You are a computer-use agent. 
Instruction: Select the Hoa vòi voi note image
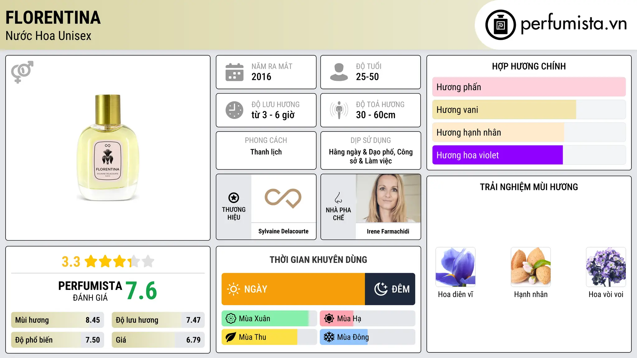coord(606,267)
